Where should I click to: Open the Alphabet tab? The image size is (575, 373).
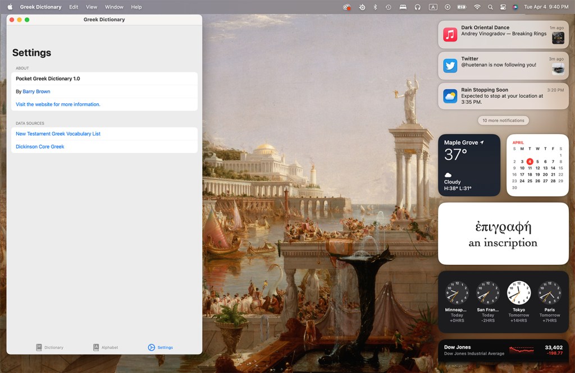pos(106,347)
